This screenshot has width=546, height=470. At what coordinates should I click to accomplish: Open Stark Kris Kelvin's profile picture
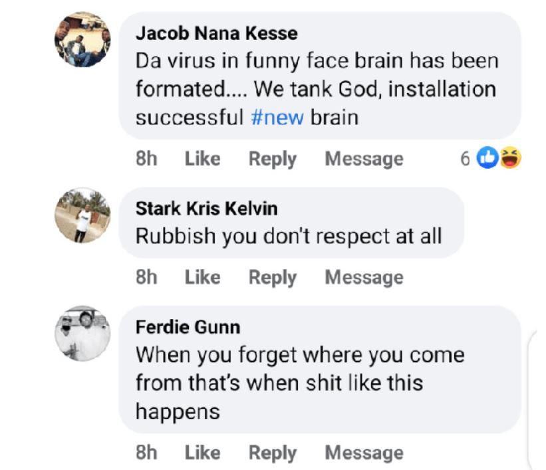[82, 215]
